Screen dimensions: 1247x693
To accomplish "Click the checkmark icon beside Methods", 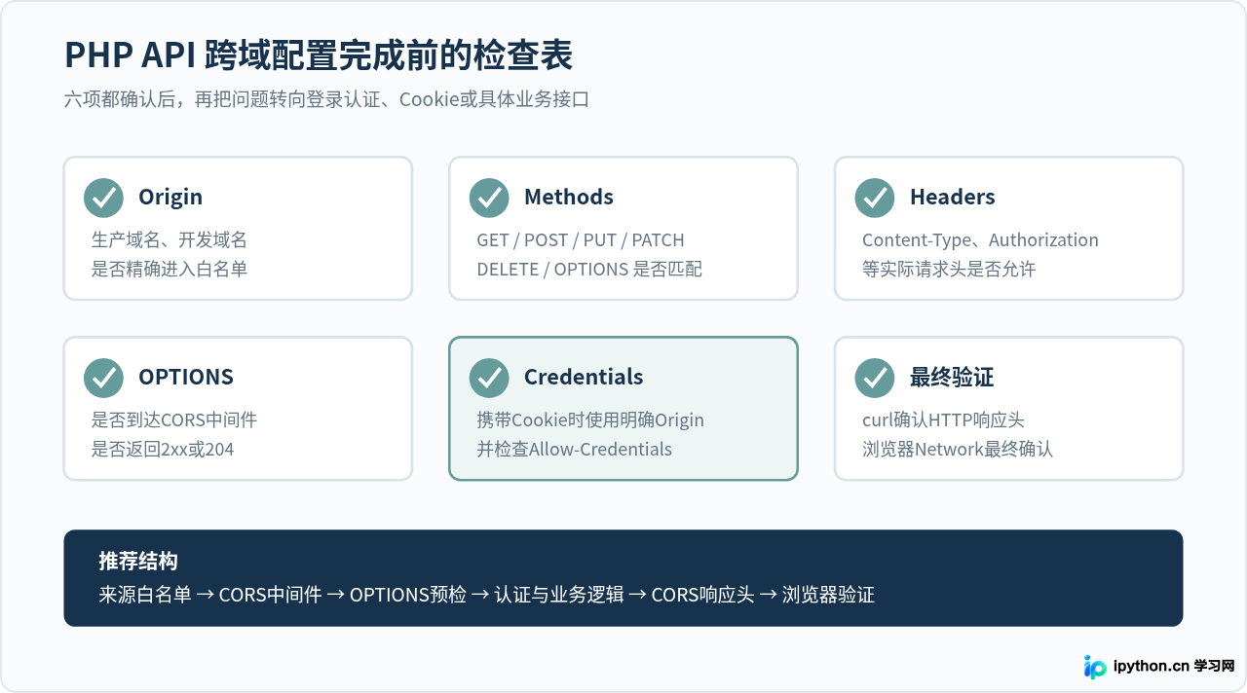I will [x=489, y=198].
